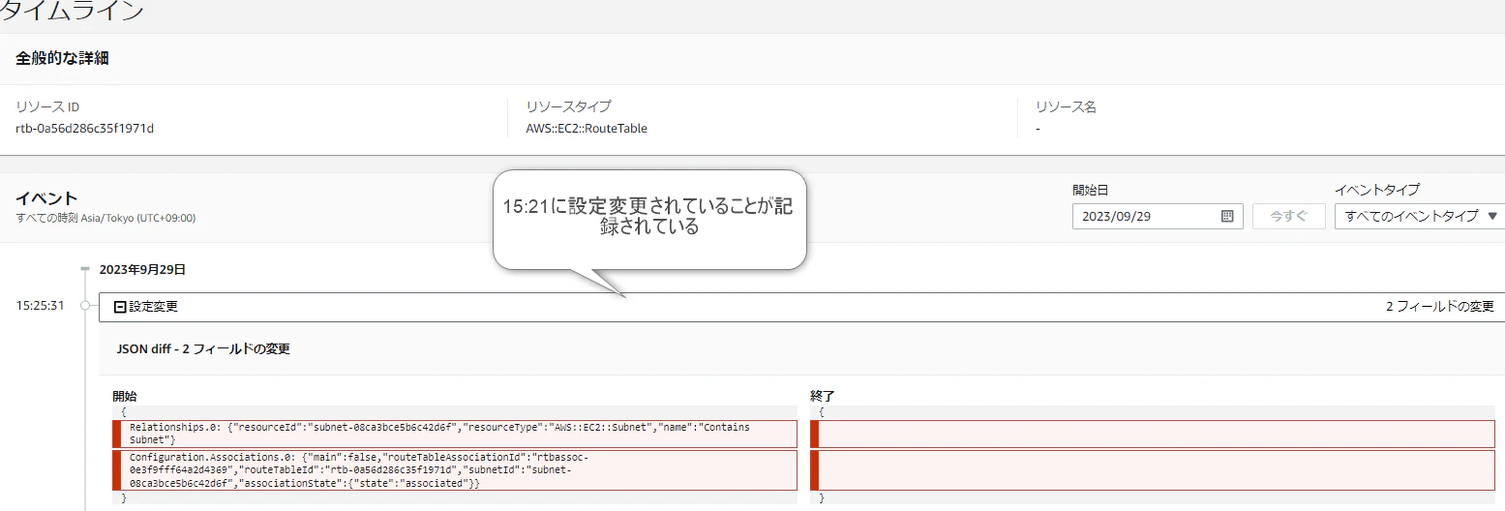Collapse the 設定変更 event with minus icon
Viewport: 1505px width, 511px height.
[120, 307]
